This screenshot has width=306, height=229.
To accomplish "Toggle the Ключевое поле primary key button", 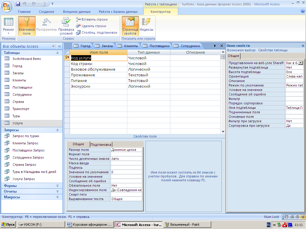I will (27, 26).
